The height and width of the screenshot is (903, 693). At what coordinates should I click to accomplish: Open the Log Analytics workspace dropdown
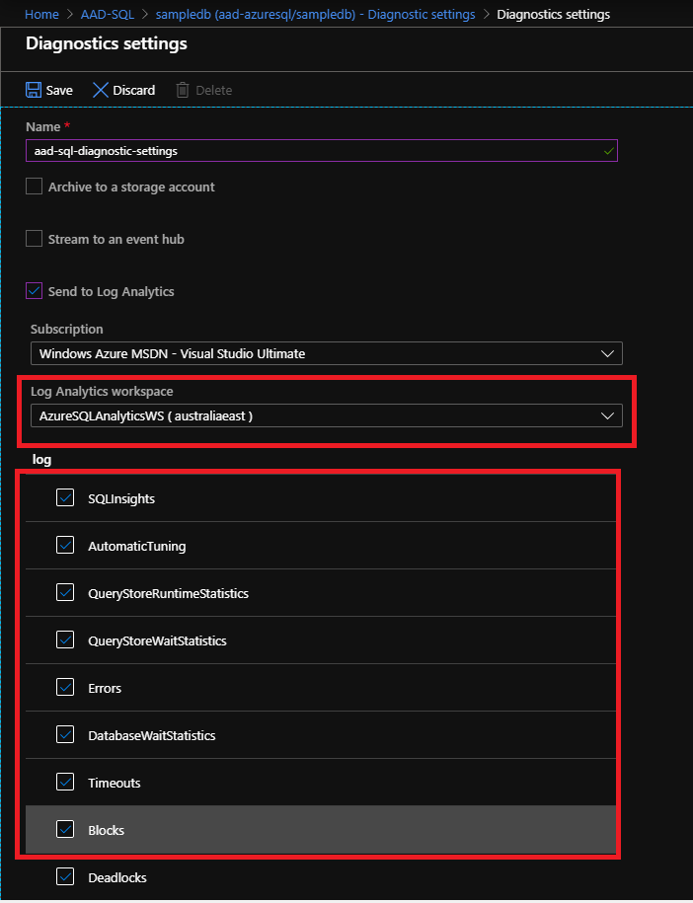pos(326,415)
